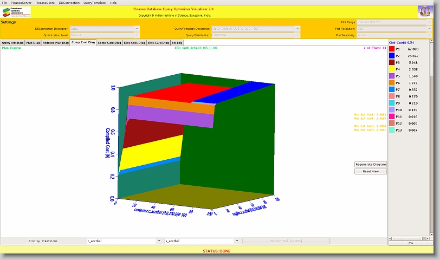Viewport: 440px width, 260px height.
Task: Switch to the Reduced Plan Diag tab
Action: [x=55, y=42]
